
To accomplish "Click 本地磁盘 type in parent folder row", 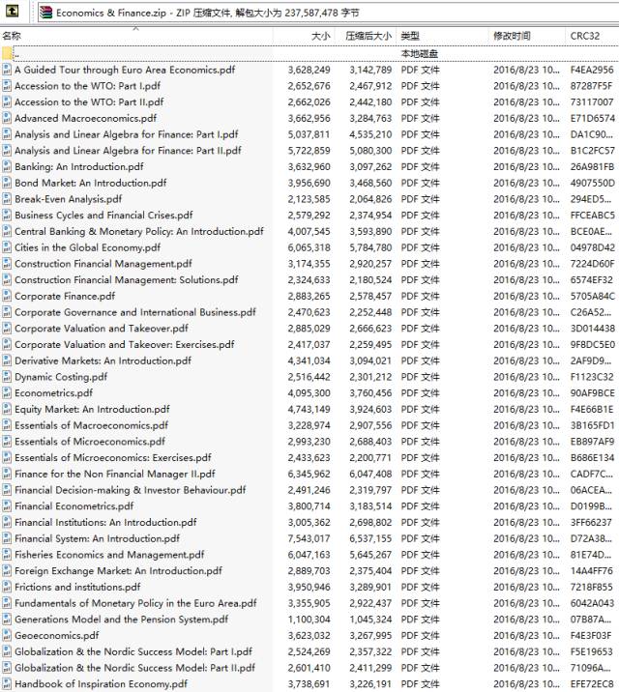I will pos(420,53).
